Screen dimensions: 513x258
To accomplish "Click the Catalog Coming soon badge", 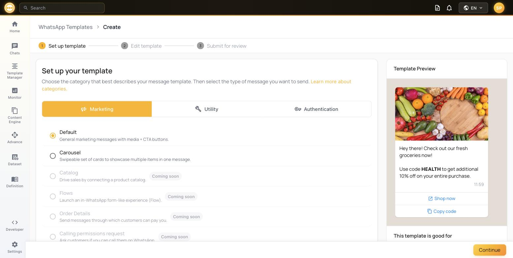I will point(165,176).
